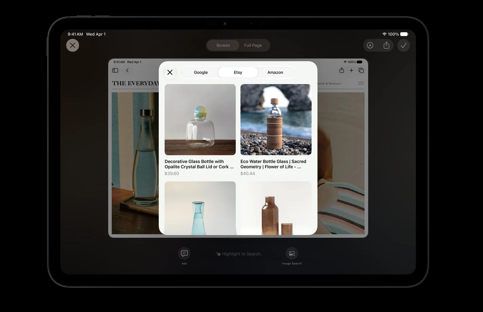Tap the 100% battery percentage in the iPad status bar
The image size is (483, 312).
click(393, 34)
